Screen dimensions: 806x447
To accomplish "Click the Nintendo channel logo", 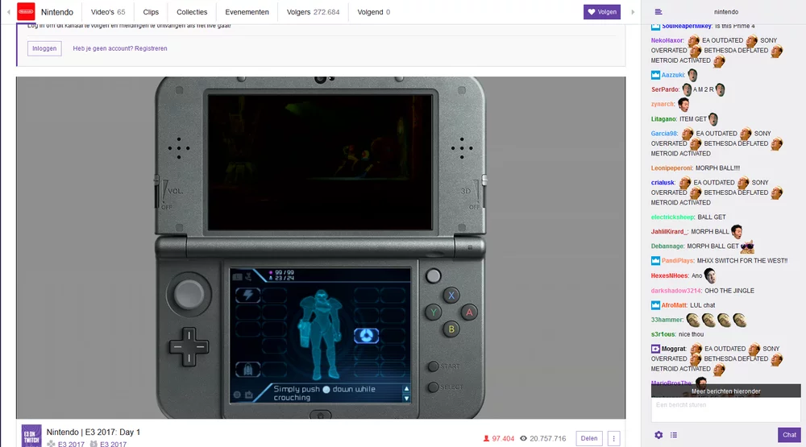I will pyautogui.click(x=26, y=12).
